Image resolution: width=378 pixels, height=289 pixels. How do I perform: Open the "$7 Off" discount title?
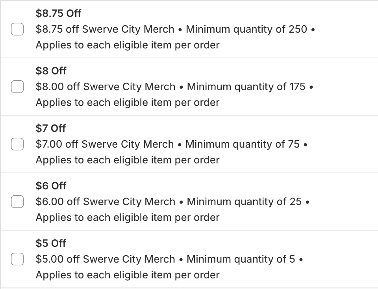pyautogui.click(x=51, y=128)
